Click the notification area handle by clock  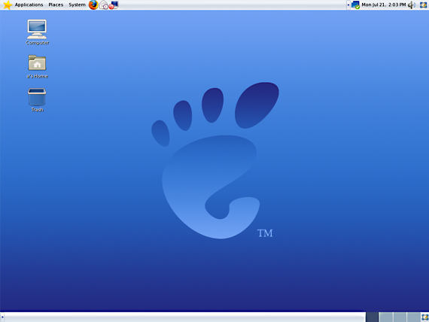[348, 5]
